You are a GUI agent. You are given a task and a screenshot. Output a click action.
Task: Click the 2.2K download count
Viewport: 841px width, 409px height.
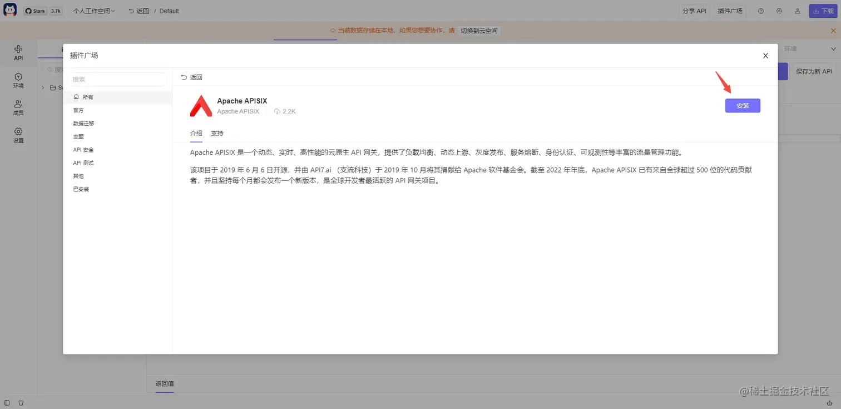285,111
